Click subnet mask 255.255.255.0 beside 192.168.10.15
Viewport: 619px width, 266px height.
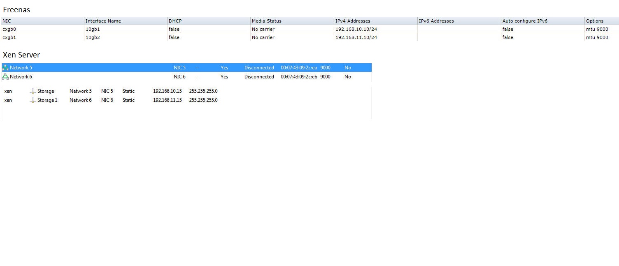click(x=203, y=91)
